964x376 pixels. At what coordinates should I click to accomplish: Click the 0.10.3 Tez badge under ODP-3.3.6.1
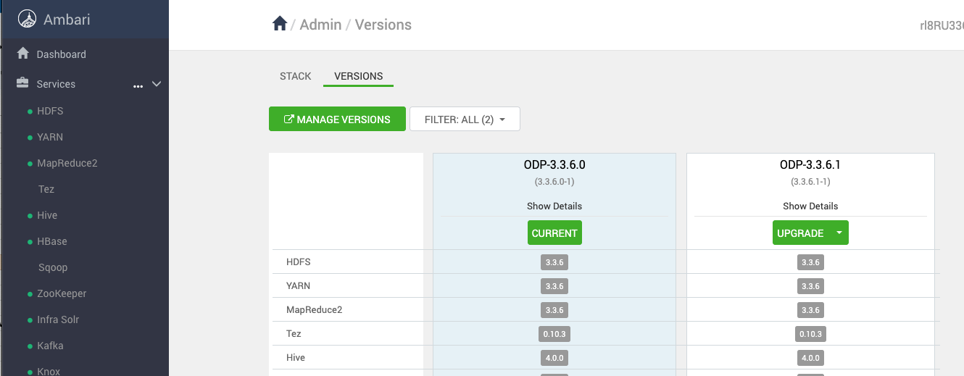(810, 334)
